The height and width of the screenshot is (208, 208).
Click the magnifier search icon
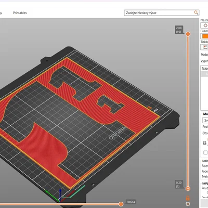tap(196, 12)
